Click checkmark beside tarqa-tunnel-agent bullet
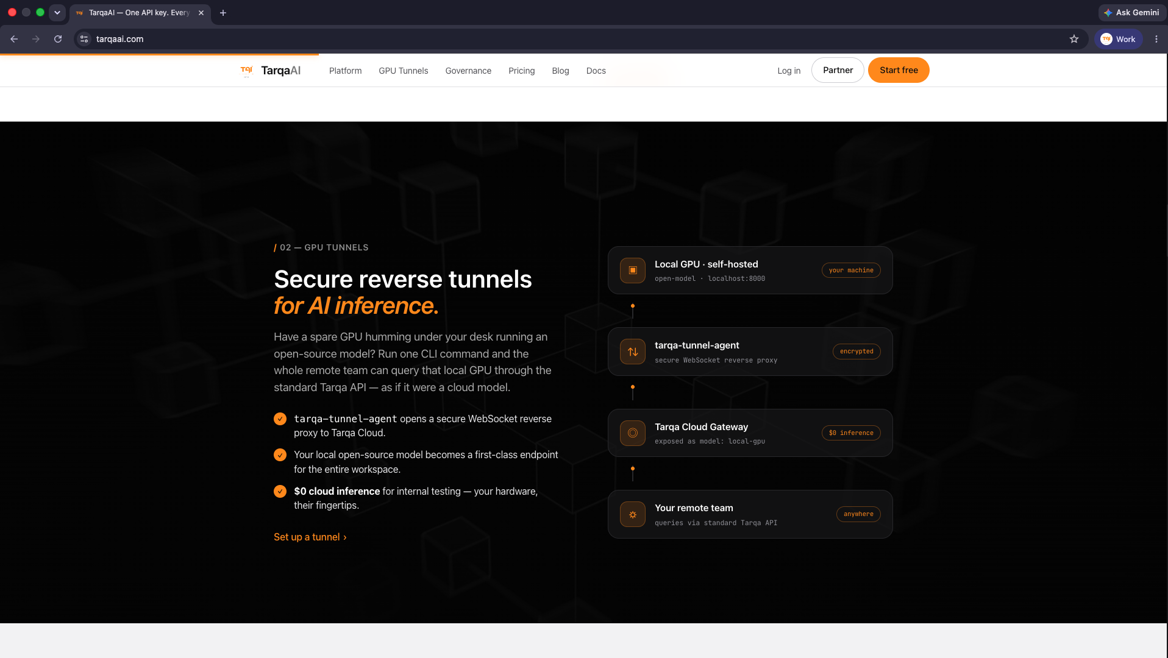The width and height of the screenshot is (1168, 658). (280, 419)
